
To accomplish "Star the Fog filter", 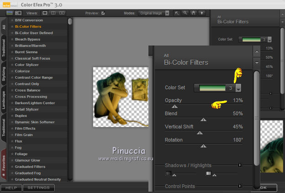I will [x=12, y=147].
